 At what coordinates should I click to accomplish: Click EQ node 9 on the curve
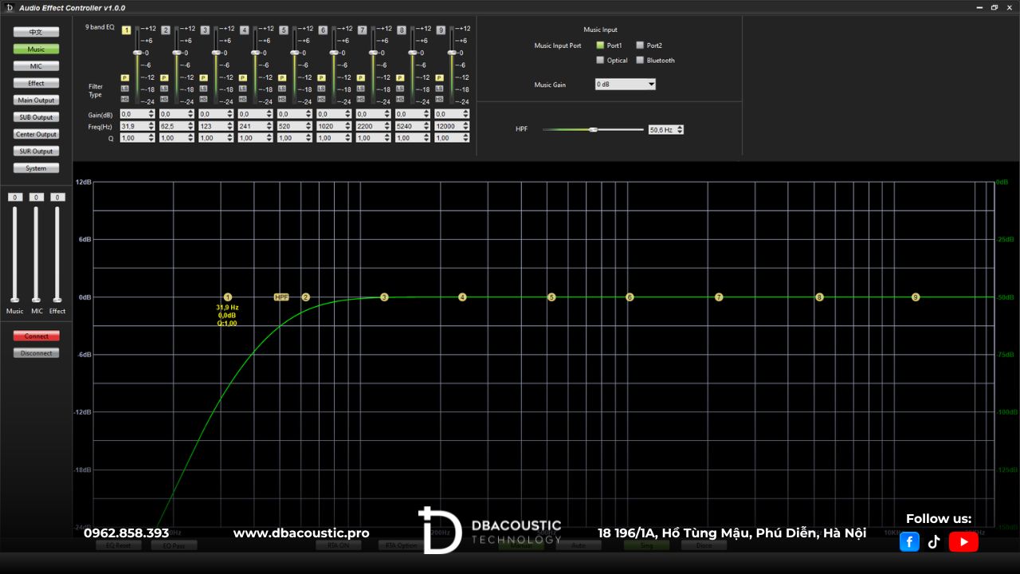916,297
